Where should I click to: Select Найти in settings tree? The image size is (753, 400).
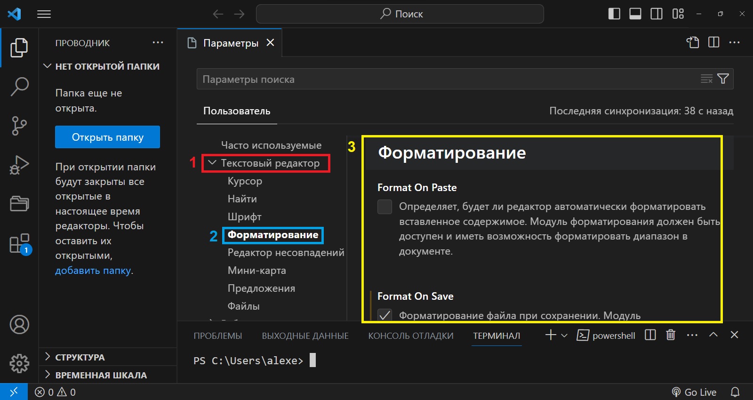tap(242, 199)
